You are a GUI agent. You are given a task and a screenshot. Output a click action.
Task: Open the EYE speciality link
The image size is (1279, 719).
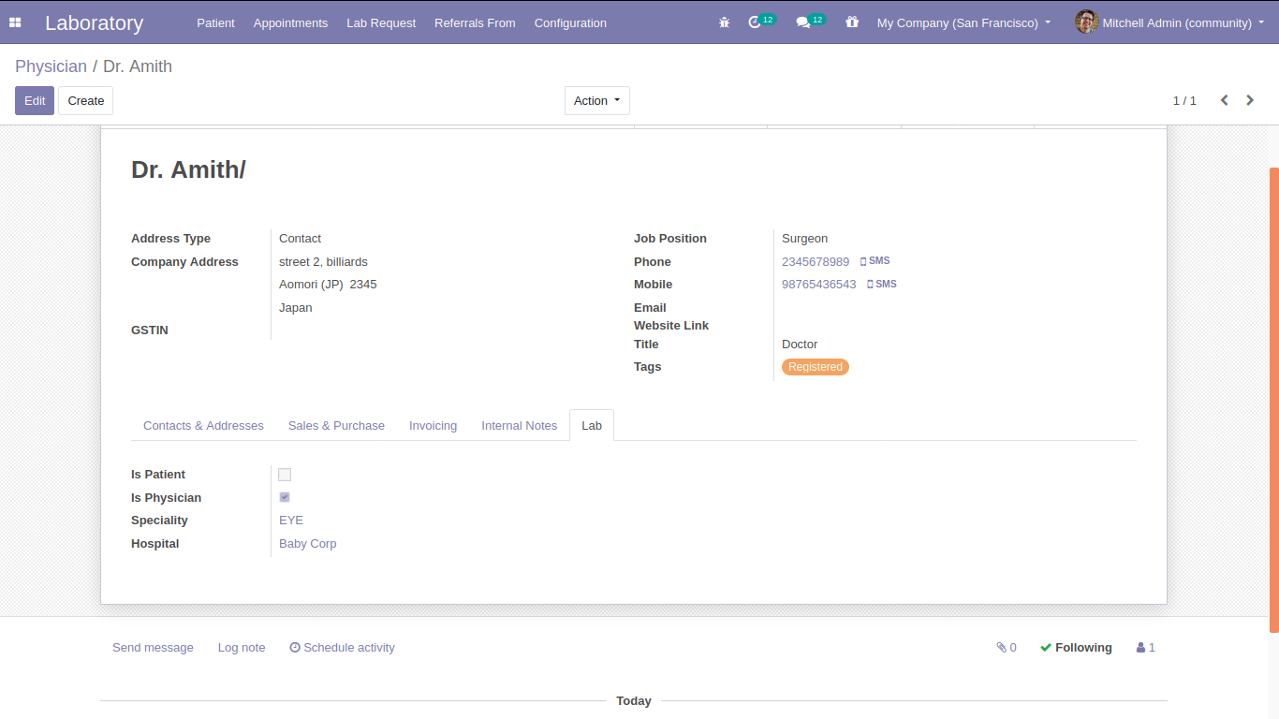pyautogui.click(x=291, y=521)
